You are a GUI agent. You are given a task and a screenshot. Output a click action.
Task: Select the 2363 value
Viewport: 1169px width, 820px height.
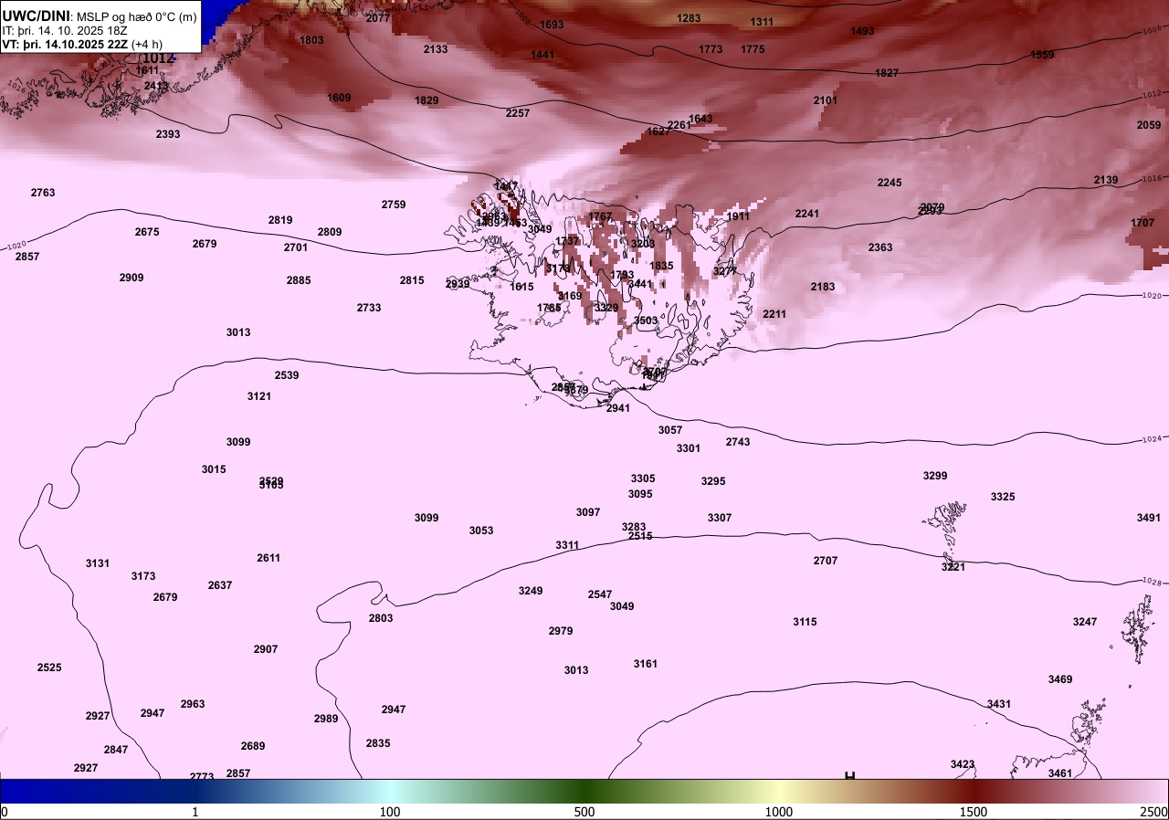click(x=880, y=247)
